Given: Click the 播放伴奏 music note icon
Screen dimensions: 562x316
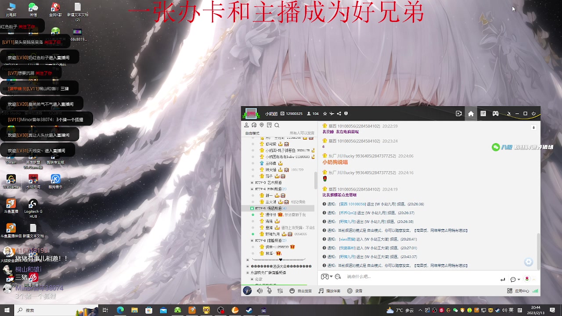Looking at the screenshot, I should [x=321, y=291].
